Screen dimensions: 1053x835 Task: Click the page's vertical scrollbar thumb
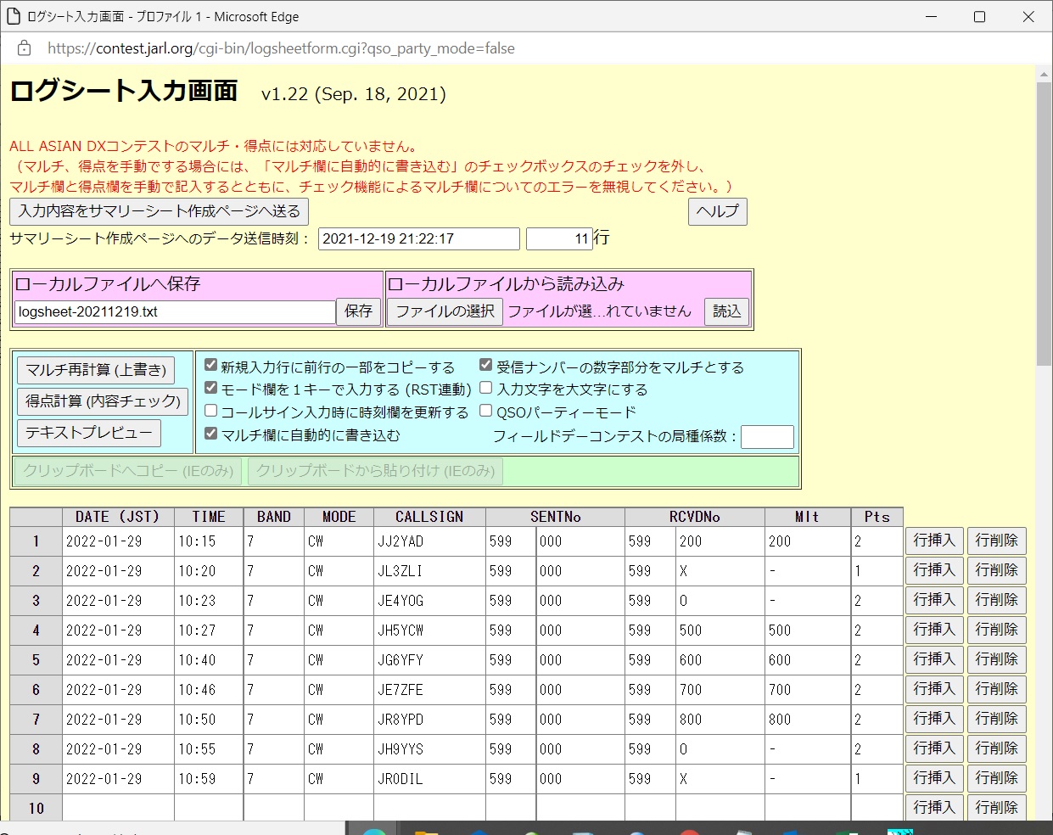pyautogui.click(x=1044, y=225)
